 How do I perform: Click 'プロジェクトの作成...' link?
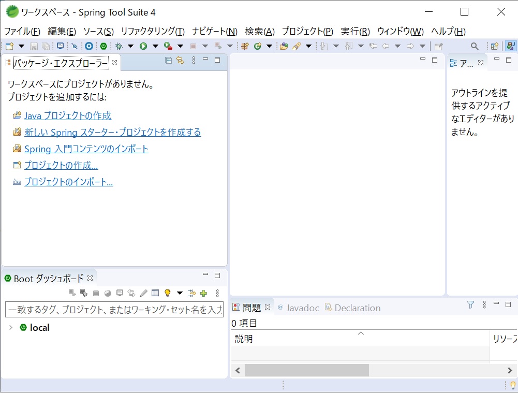(x=61, y=165)
